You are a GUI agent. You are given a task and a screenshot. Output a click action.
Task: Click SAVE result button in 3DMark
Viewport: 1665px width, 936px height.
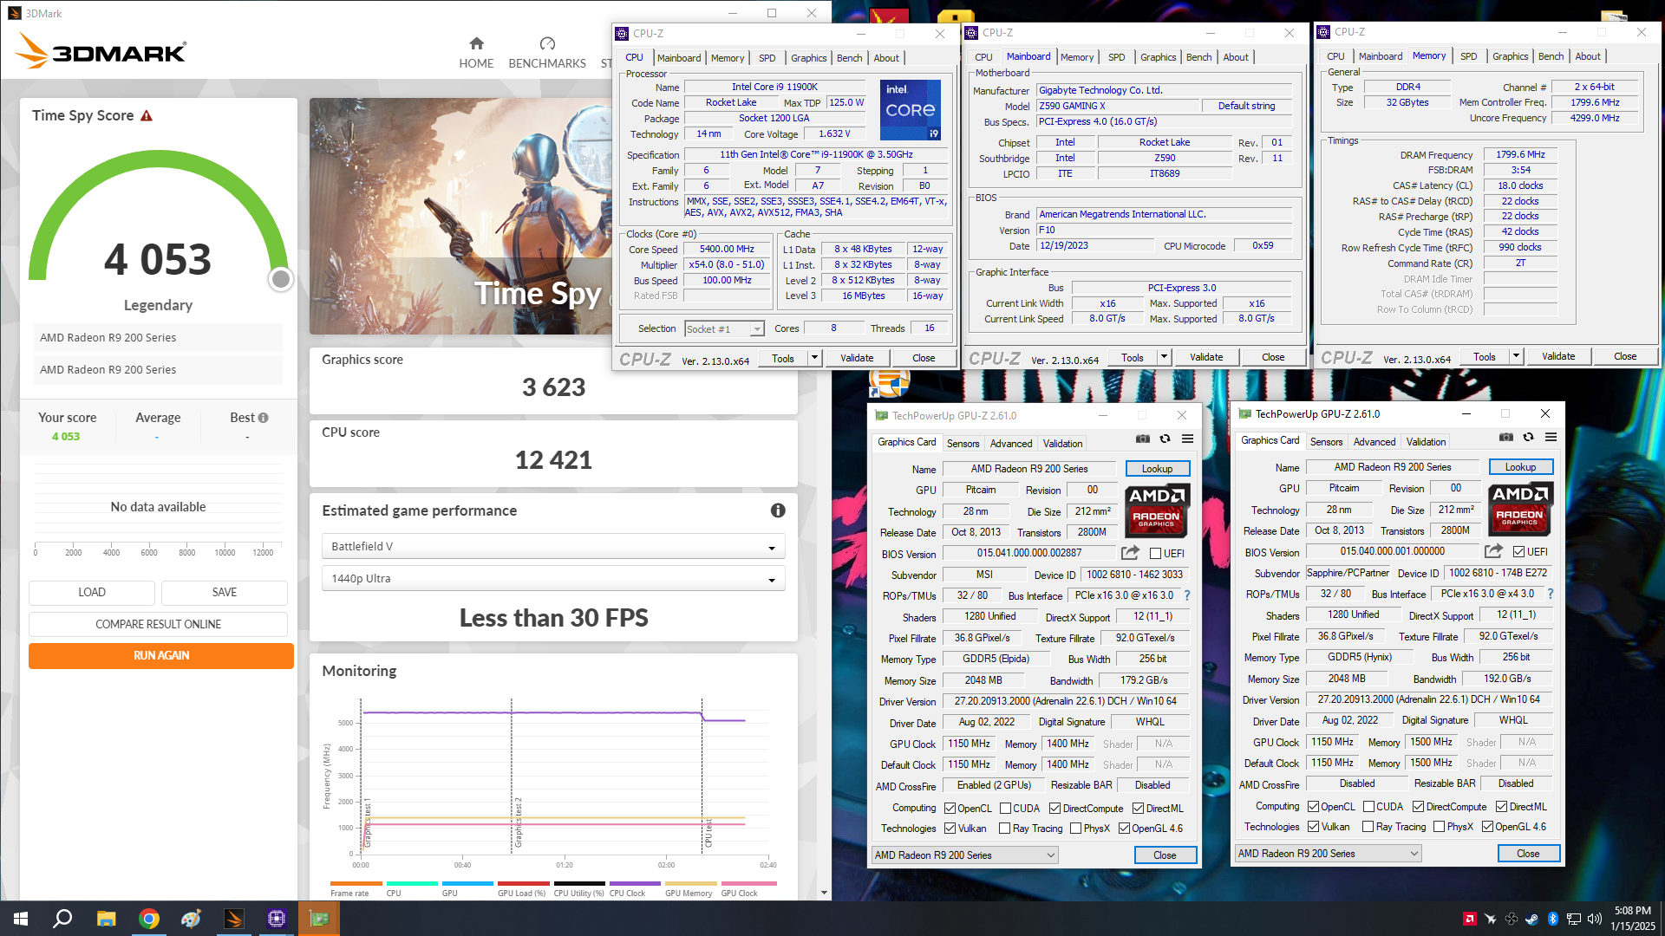coord(225,593)
